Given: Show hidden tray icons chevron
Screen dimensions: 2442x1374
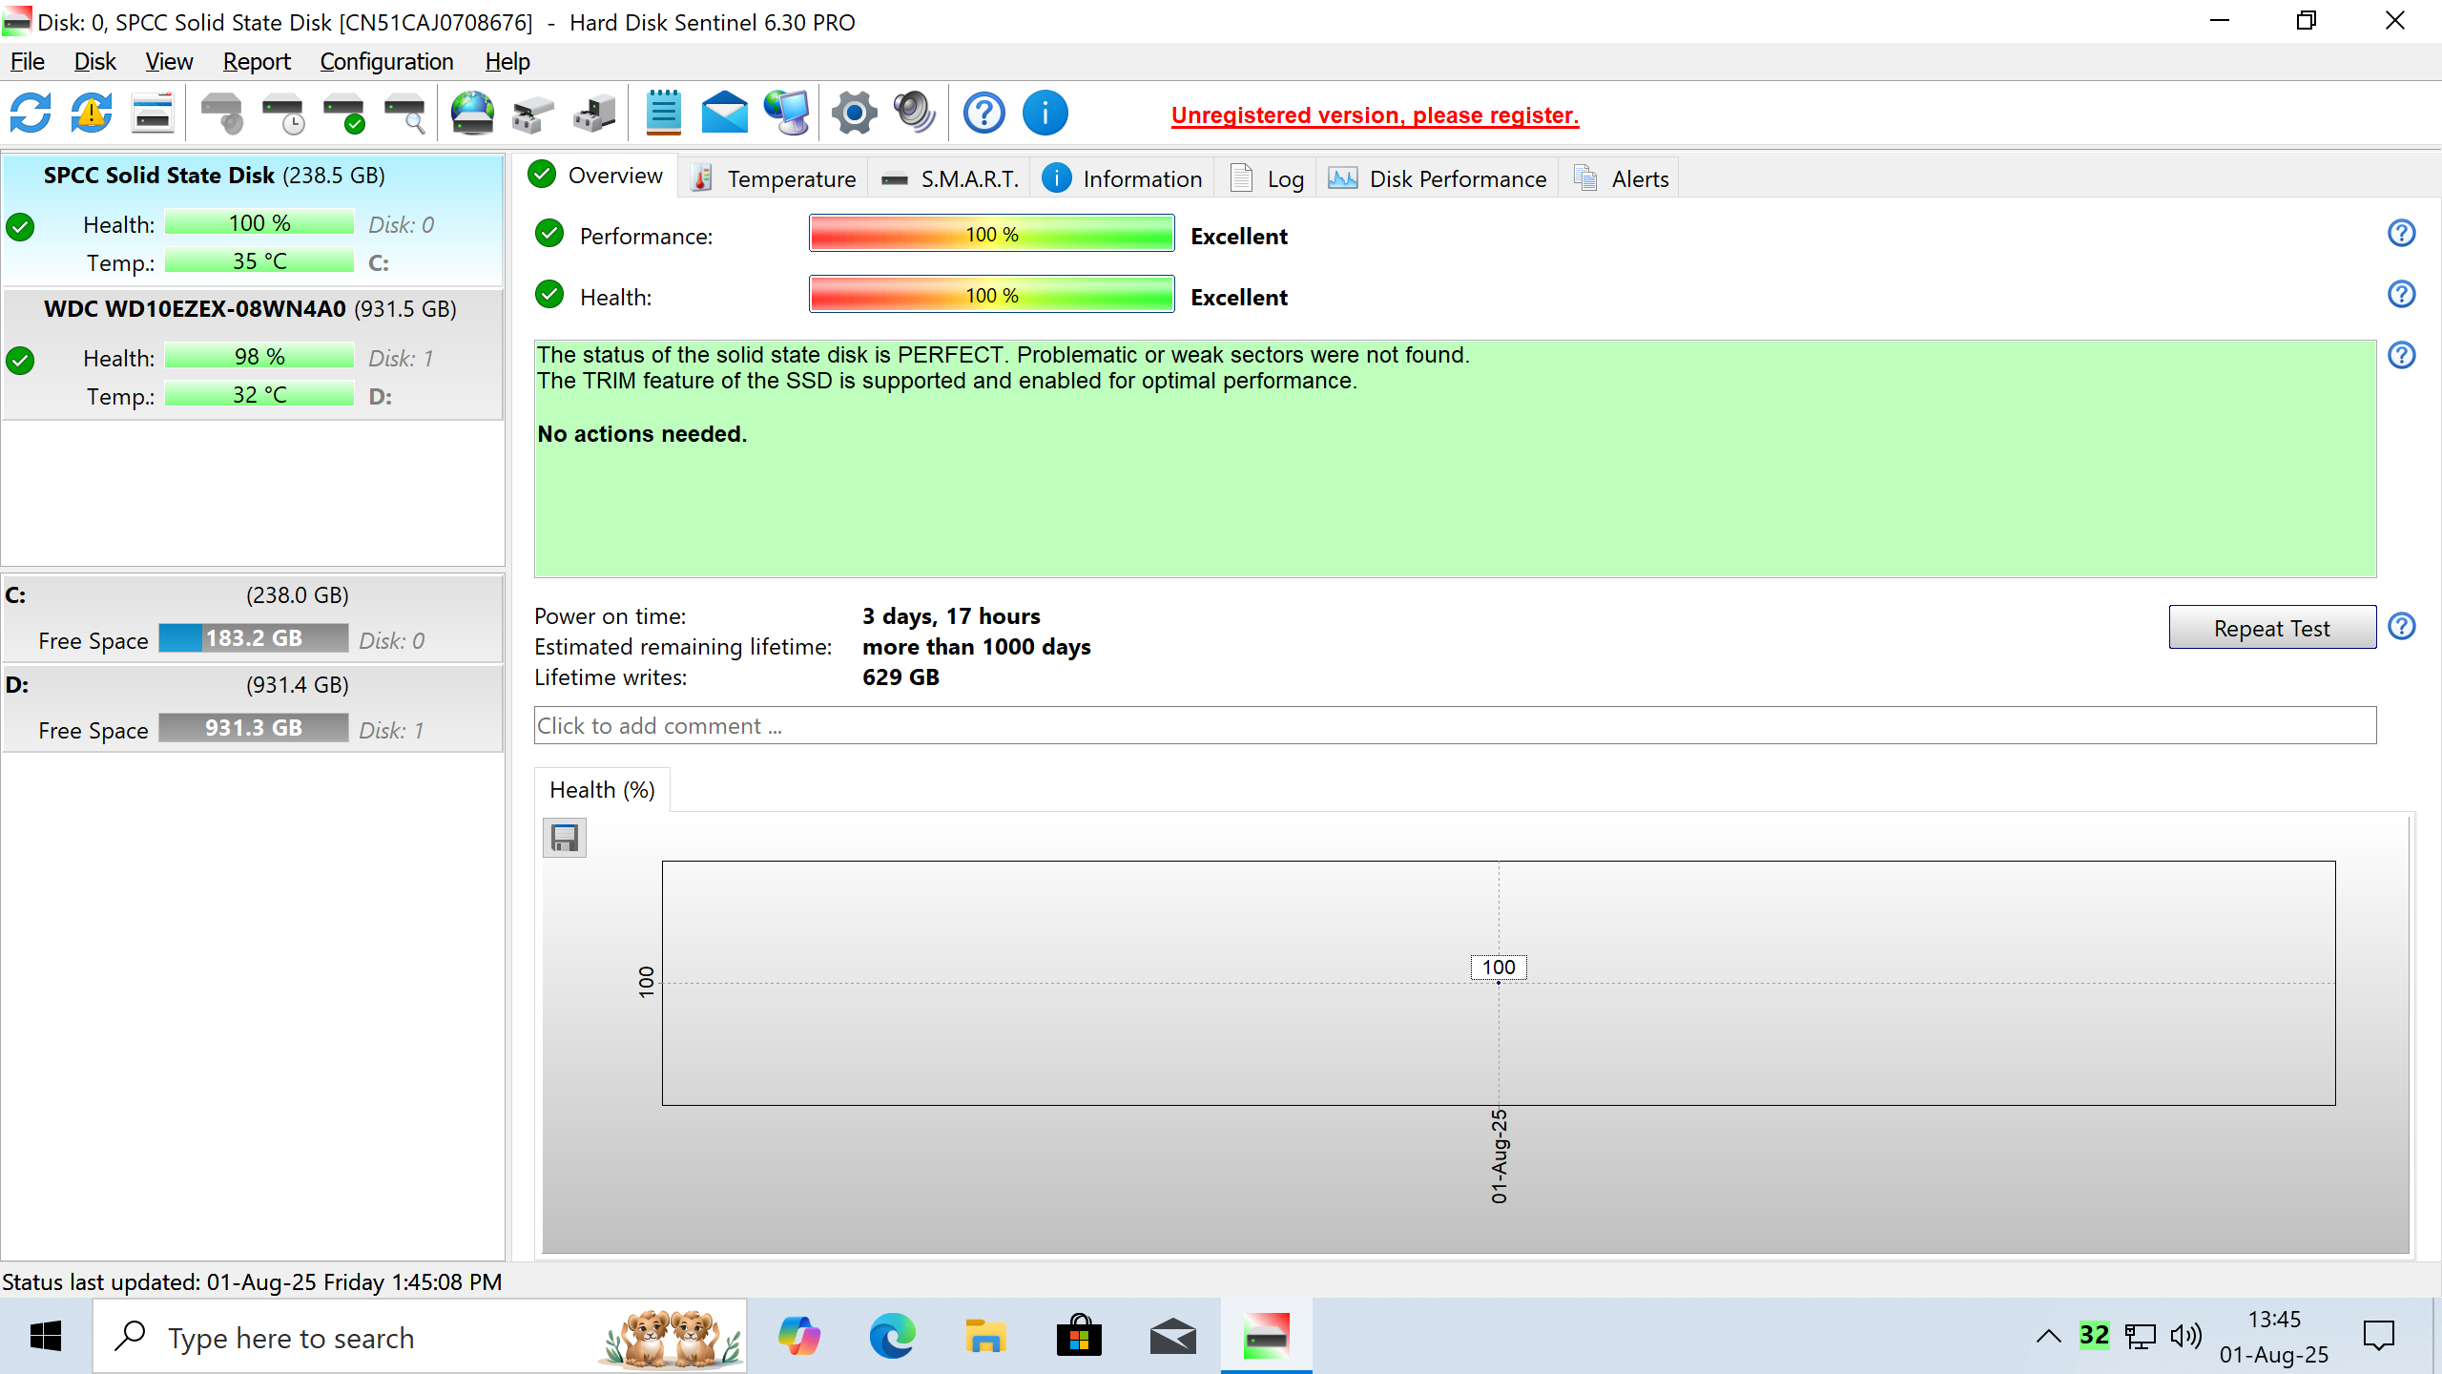Looking at the screenshot, I should pos(2048,1336).
